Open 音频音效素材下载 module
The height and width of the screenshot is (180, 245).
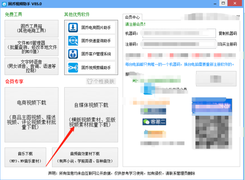(x=85, y=157)
